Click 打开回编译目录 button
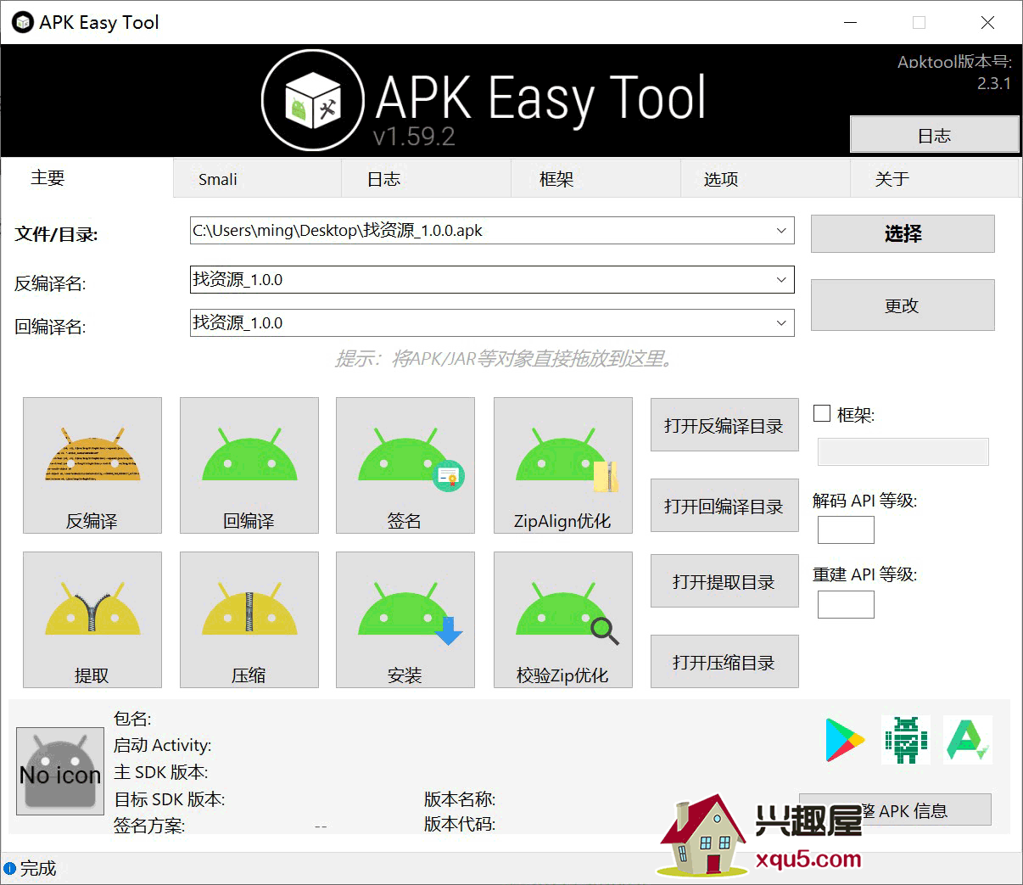Screen dimensions: 1023x885 724,505
